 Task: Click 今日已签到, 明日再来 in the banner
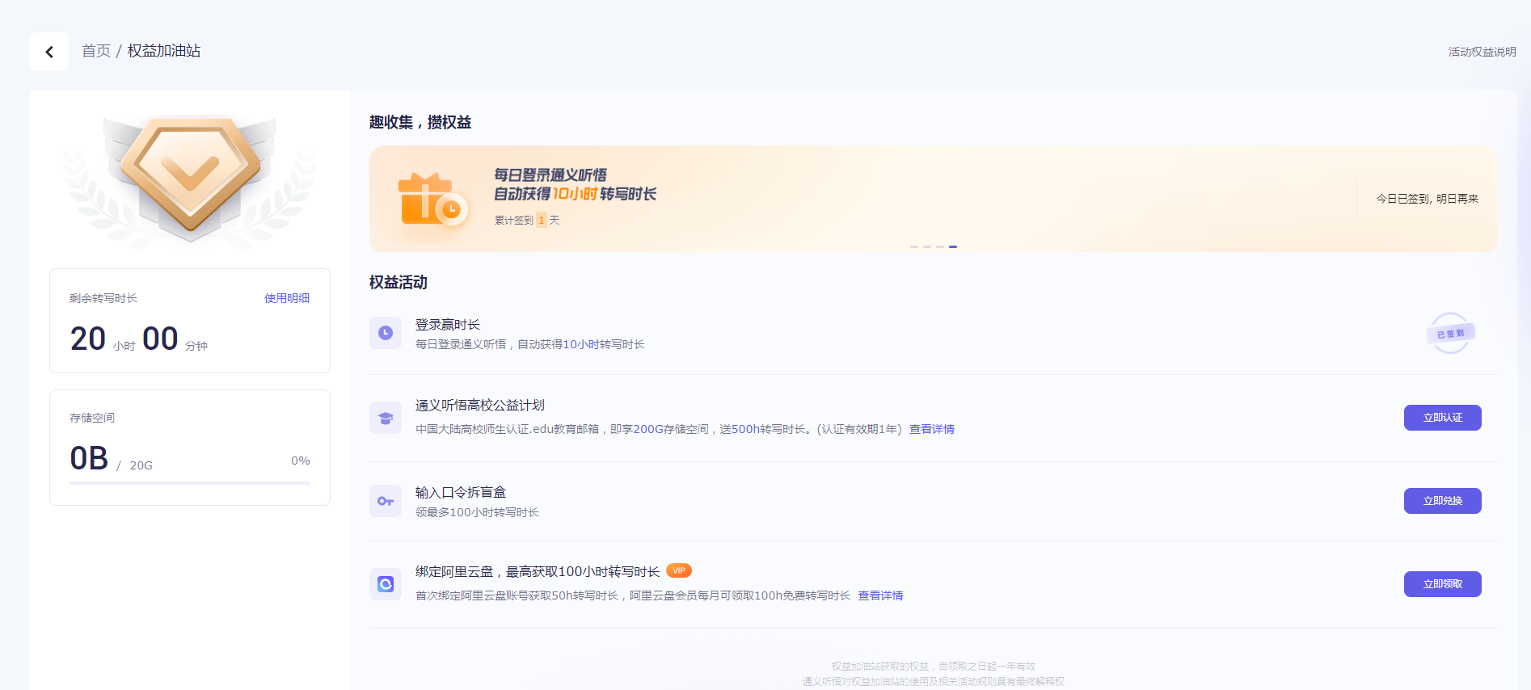coord(1427,199)
